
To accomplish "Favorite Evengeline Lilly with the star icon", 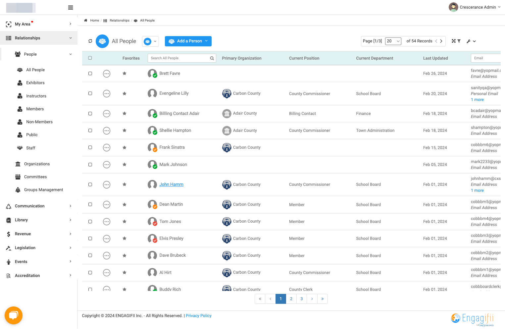I will click(x=125, y=93).
